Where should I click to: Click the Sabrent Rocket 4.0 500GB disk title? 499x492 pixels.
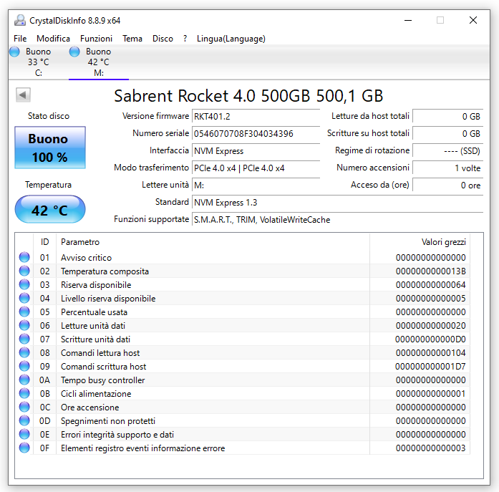[x=248, y=95]
